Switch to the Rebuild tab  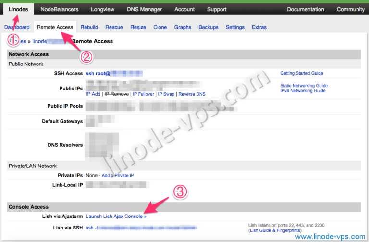coord(89,27)
